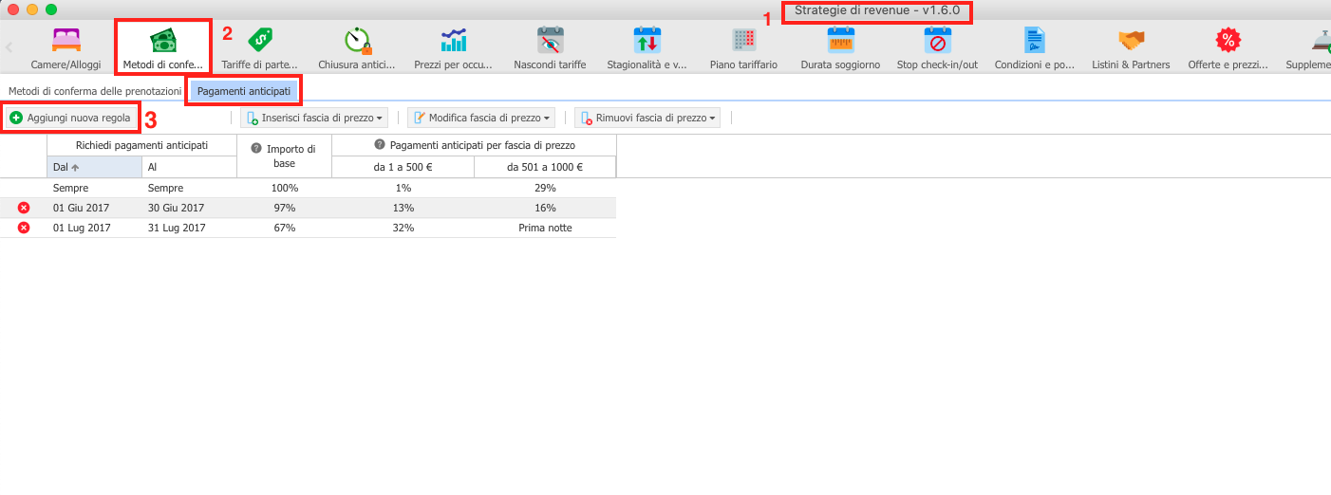This screenshot has width=1331, height=495.
Task: Delete the 01 Giu 2017 rule
Action: 24,208
